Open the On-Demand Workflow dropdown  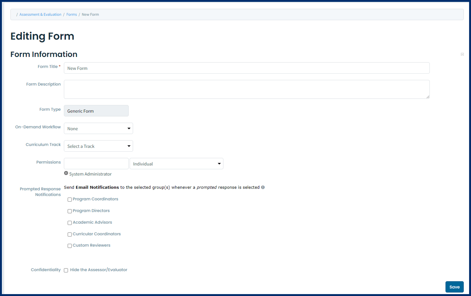click(x=98, y=128)
